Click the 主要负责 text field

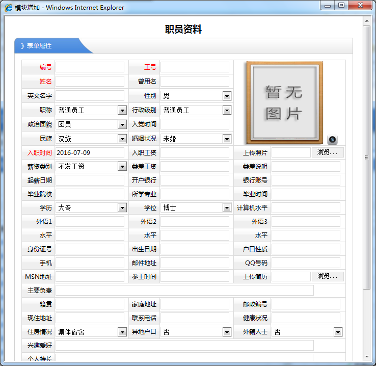184,291
